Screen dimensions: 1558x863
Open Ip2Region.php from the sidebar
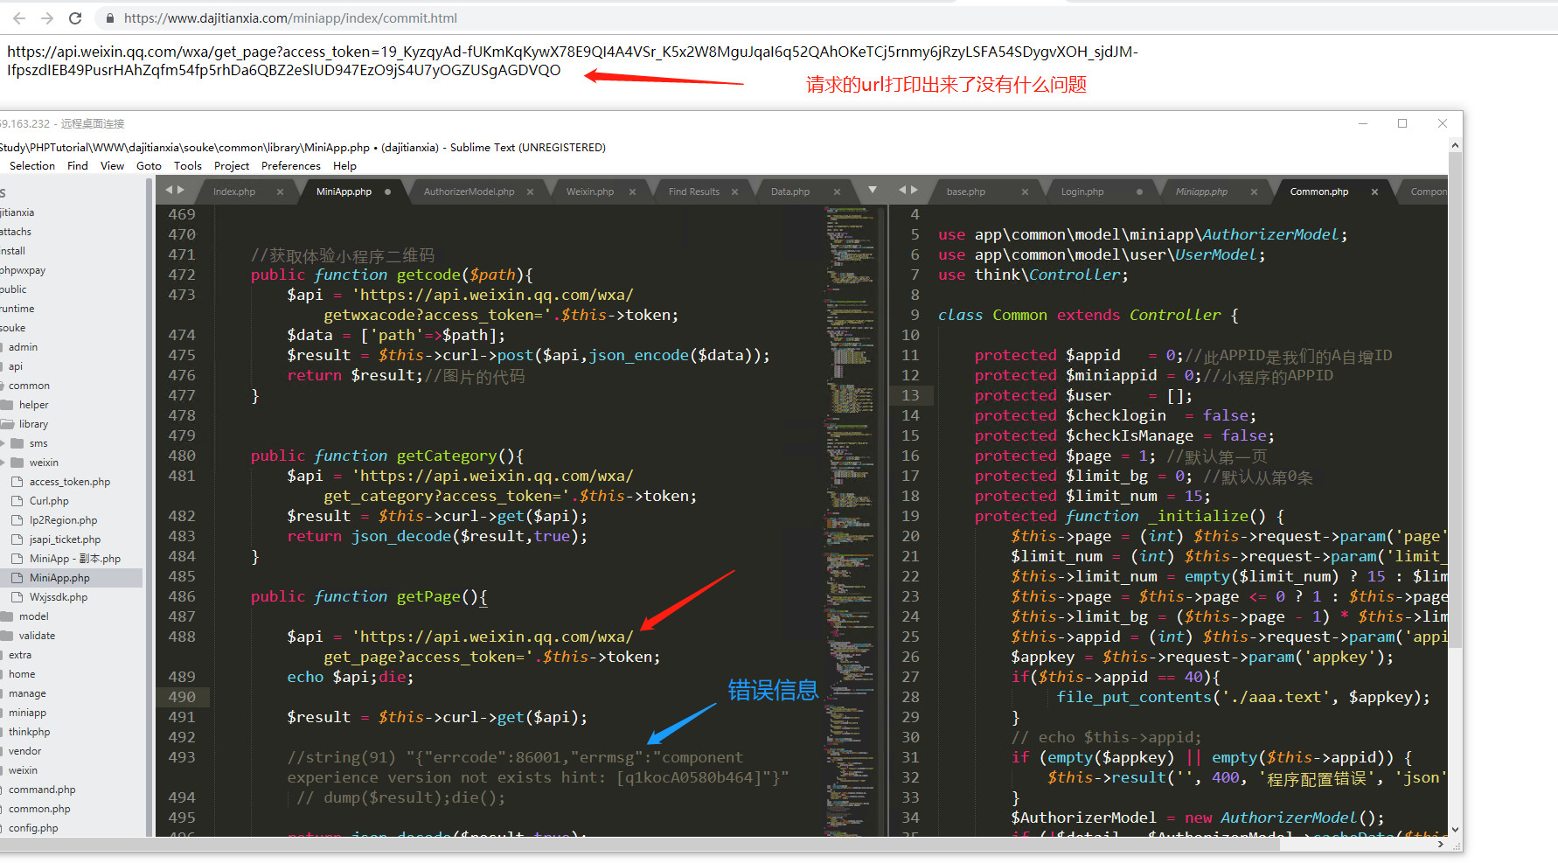(x=63, y=520)
